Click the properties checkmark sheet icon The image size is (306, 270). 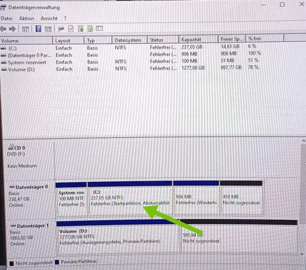coord(71,29)
